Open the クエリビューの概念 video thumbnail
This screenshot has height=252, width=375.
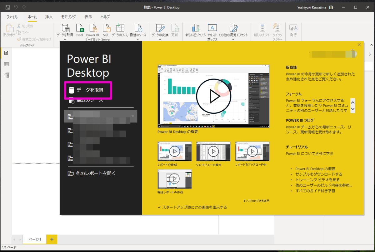point(213,151)
